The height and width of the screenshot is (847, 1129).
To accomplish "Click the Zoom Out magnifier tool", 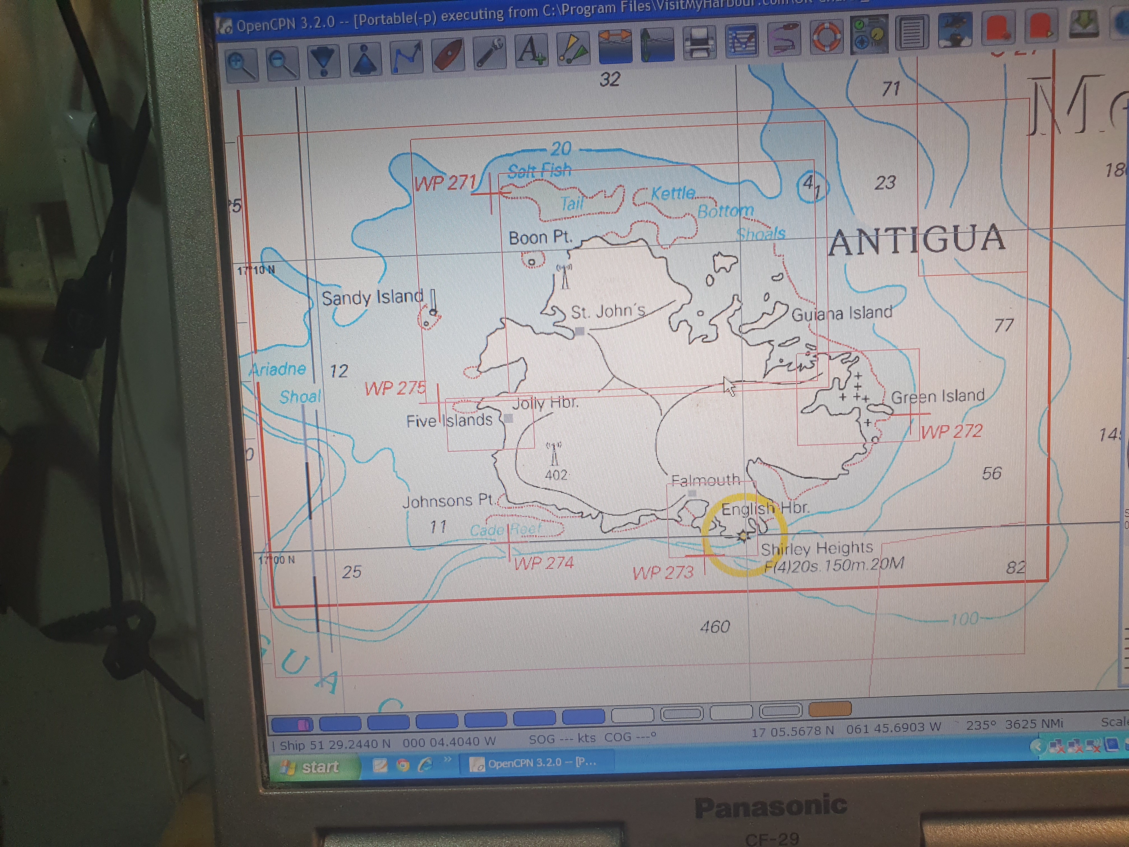I will 282,63.
